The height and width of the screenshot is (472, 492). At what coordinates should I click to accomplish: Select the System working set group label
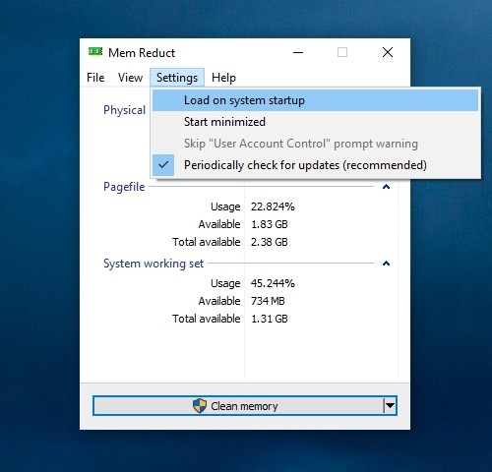point(154,264)
